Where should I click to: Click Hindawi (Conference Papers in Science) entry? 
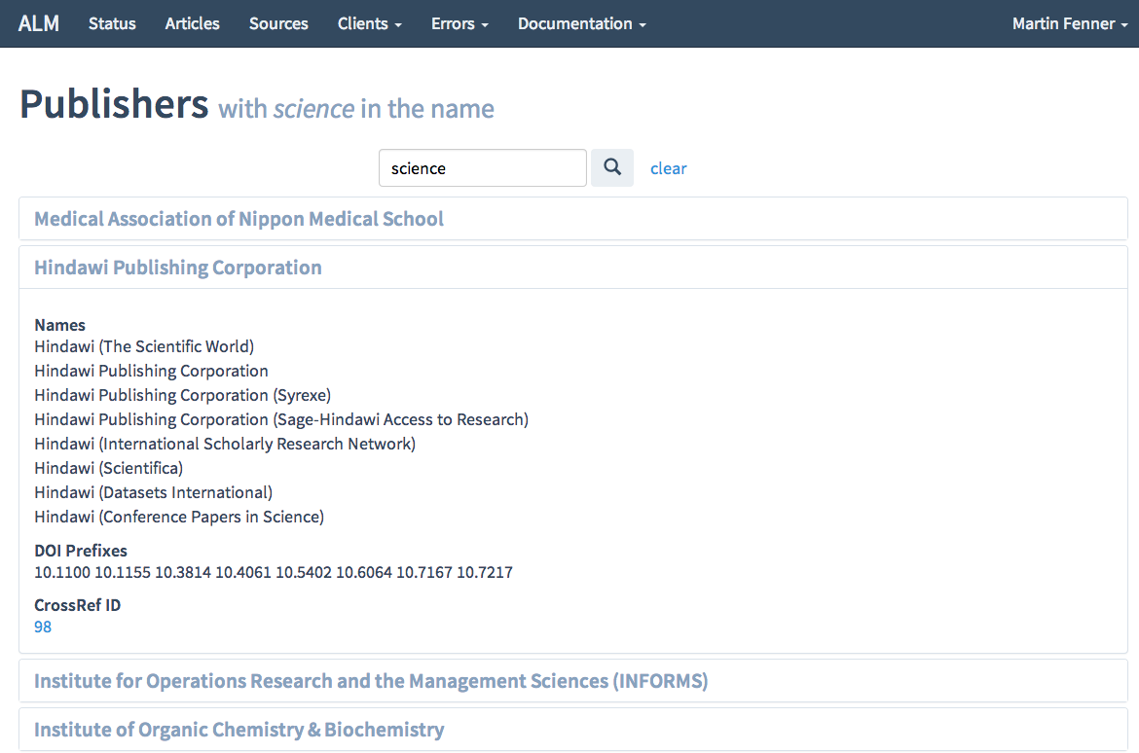click(179, 517)
